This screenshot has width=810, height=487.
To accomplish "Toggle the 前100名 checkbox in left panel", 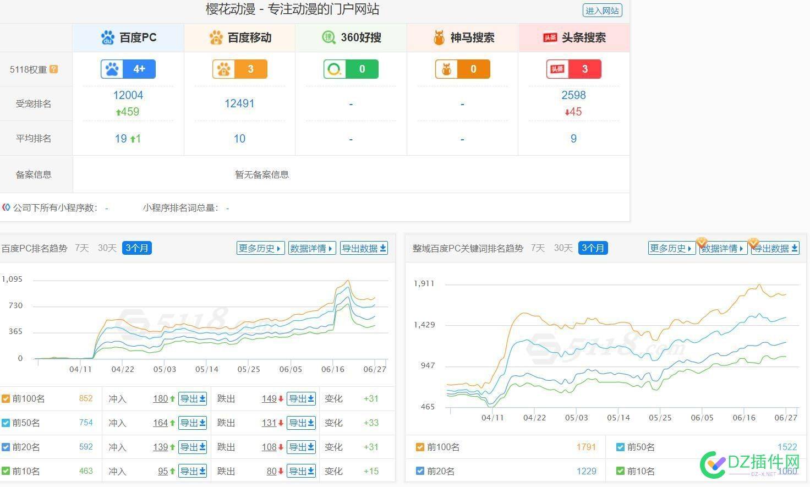I will (6, 399).
